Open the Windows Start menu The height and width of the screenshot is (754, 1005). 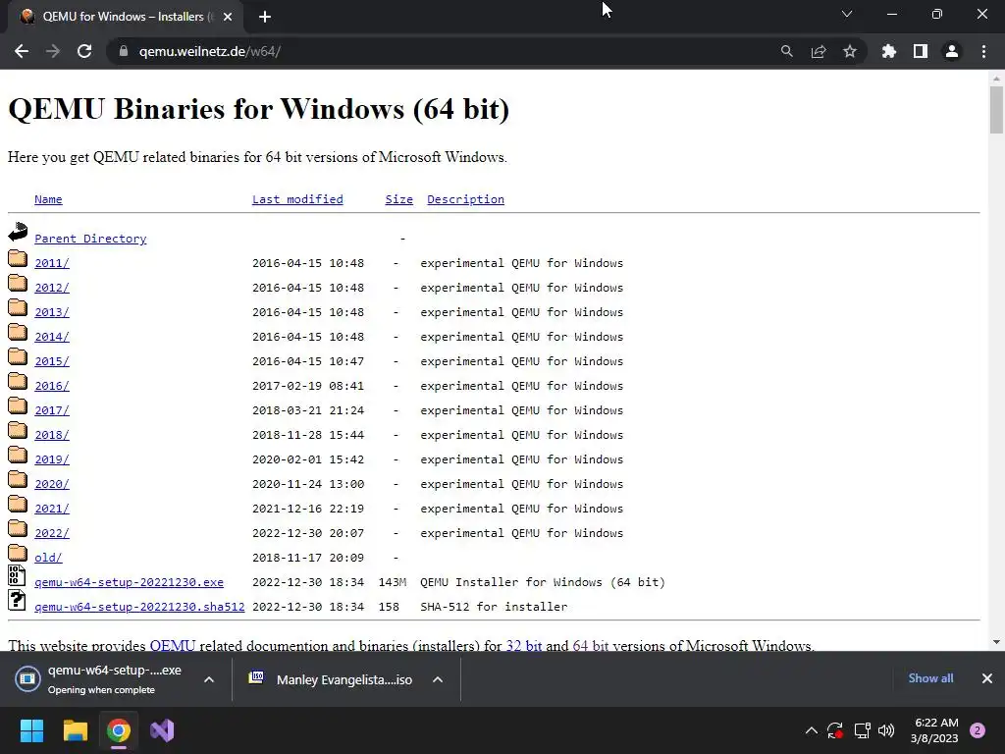pyautogui.click(x=31, y=730)
